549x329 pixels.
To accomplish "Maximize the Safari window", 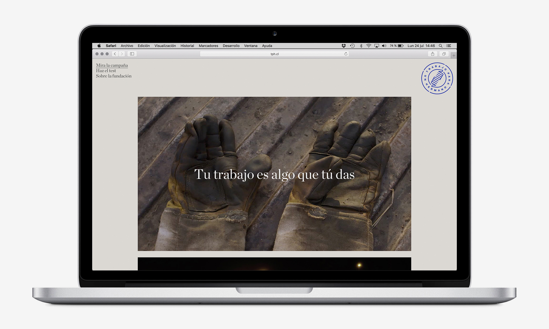I will [x=107, y=54].
